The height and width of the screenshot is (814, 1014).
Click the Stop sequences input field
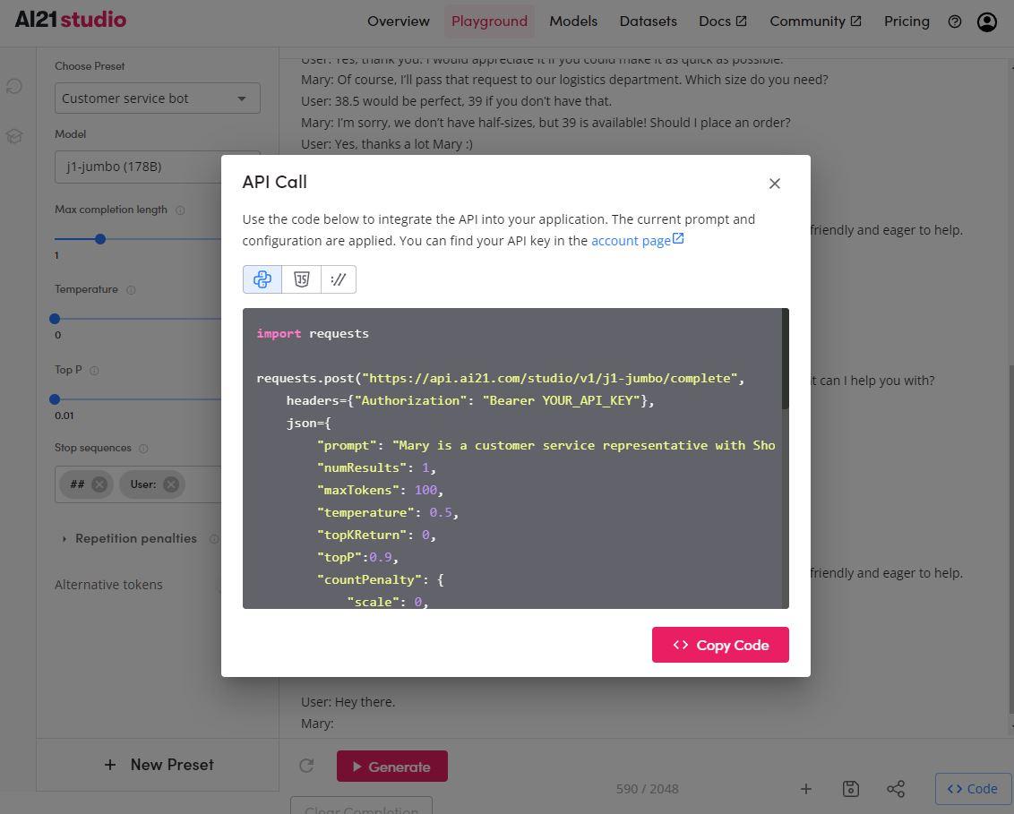139,484
